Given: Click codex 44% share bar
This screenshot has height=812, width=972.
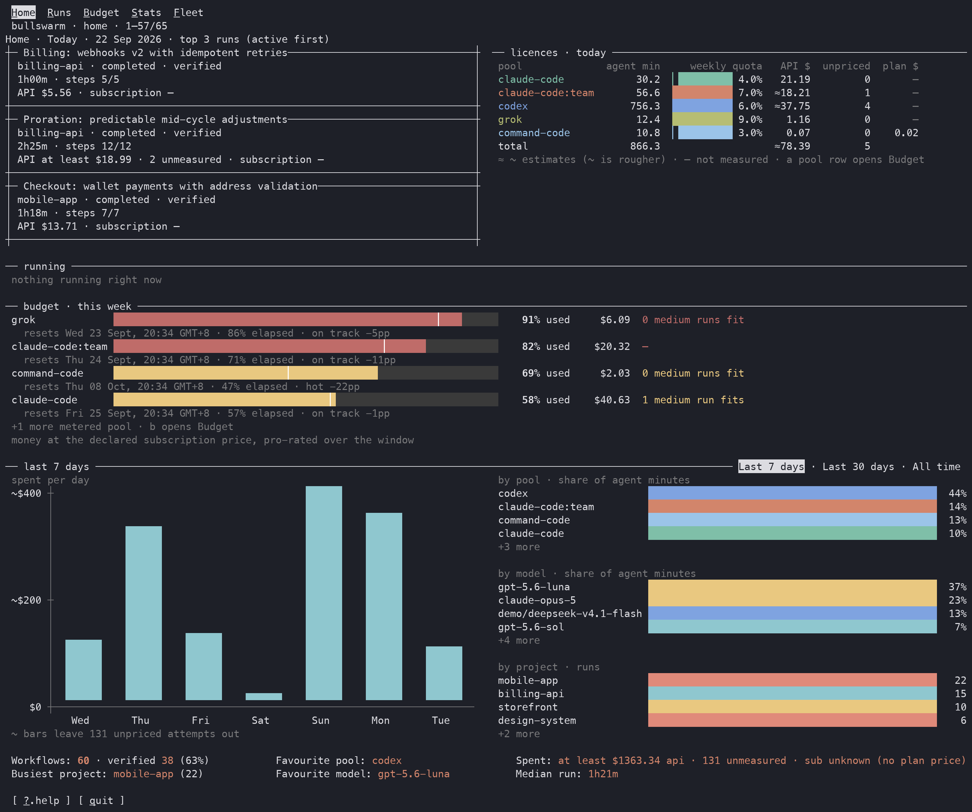Looking at the screenshot, I should click(x=792, y=493).
